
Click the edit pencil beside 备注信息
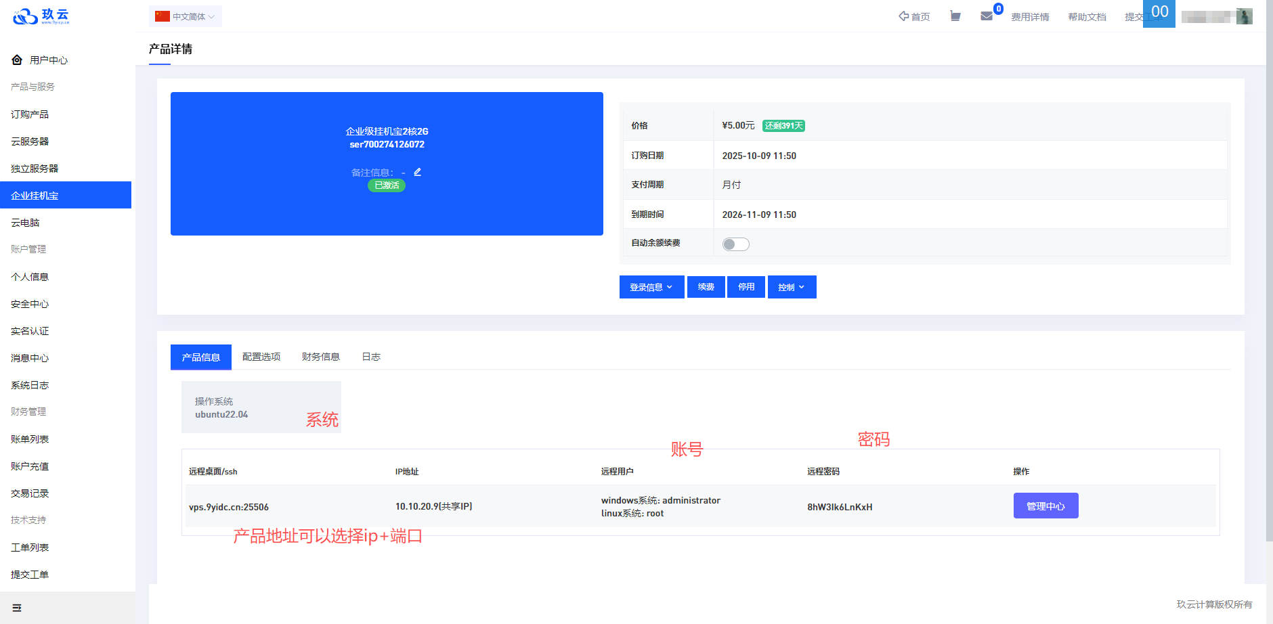[418, 172]
